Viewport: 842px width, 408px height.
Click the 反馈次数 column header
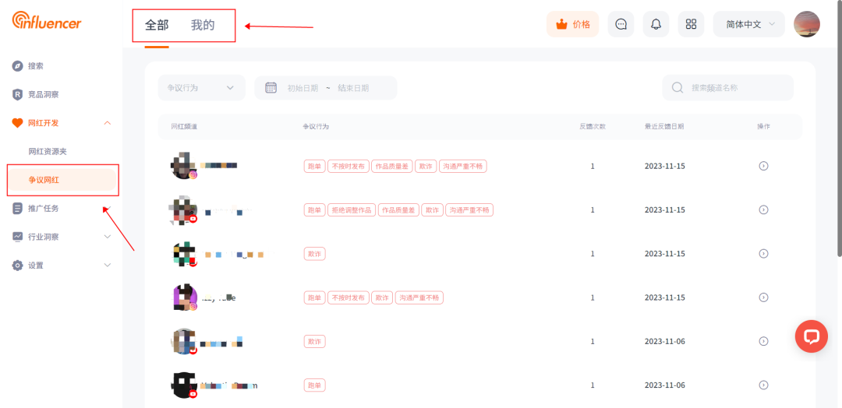(x=593, y=127)
